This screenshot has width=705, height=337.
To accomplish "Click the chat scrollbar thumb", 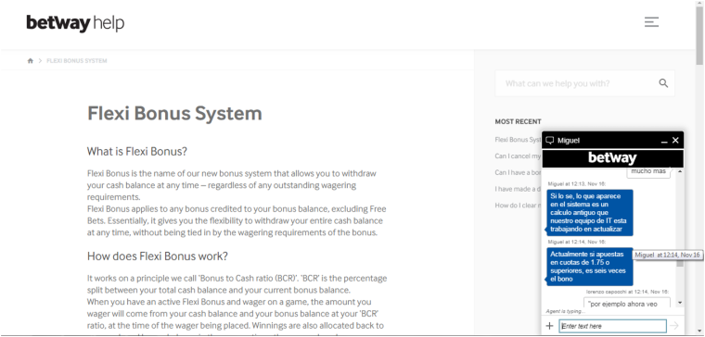I will click(680, 263).
